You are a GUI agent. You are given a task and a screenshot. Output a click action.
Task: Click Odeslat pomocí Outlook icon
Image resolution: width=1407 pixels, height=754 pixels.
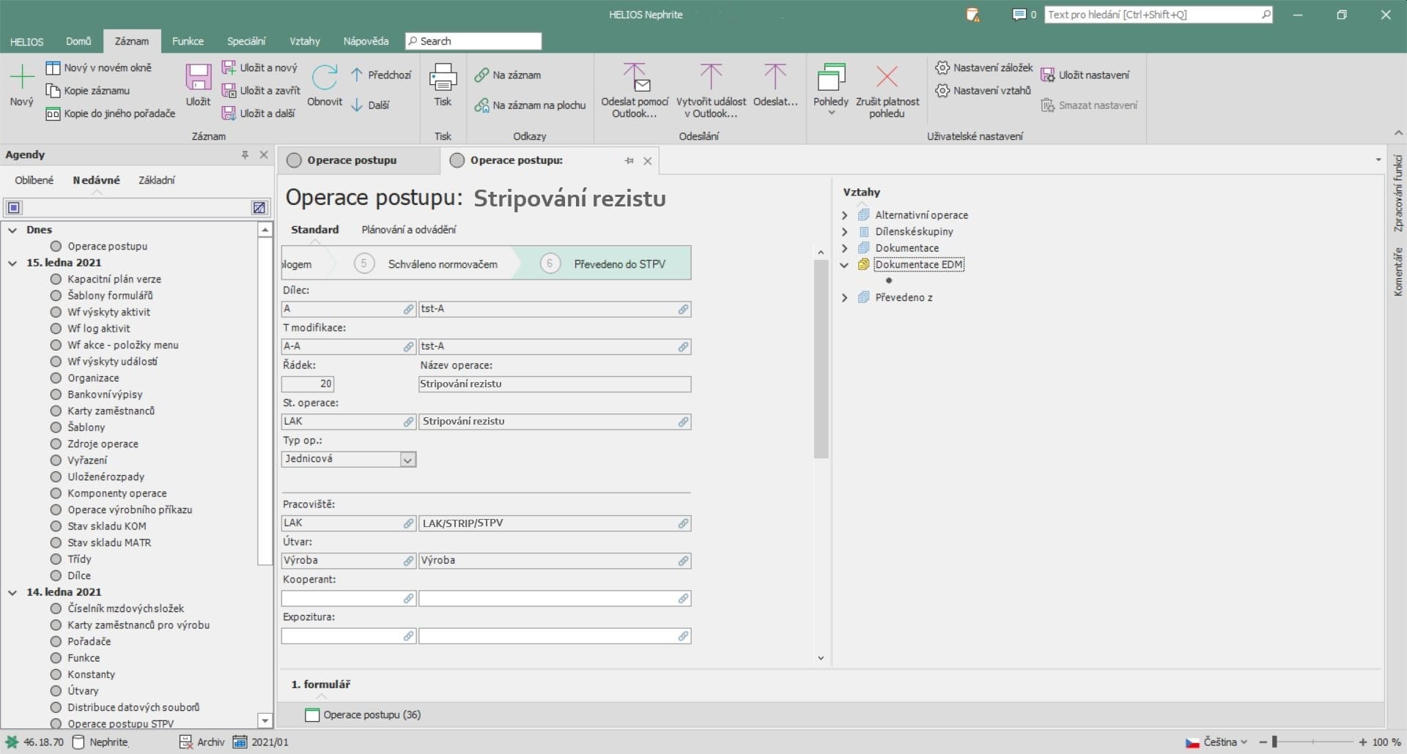coord(635,78)
